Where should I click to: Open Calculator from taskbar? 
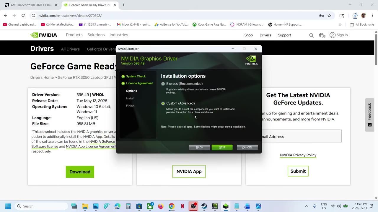tap(128, 206)
